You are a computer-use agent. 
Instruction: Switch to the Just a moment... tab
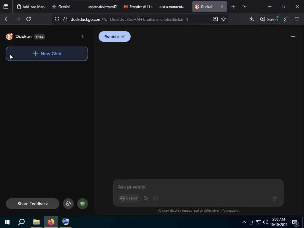click(x=172, y=7)
